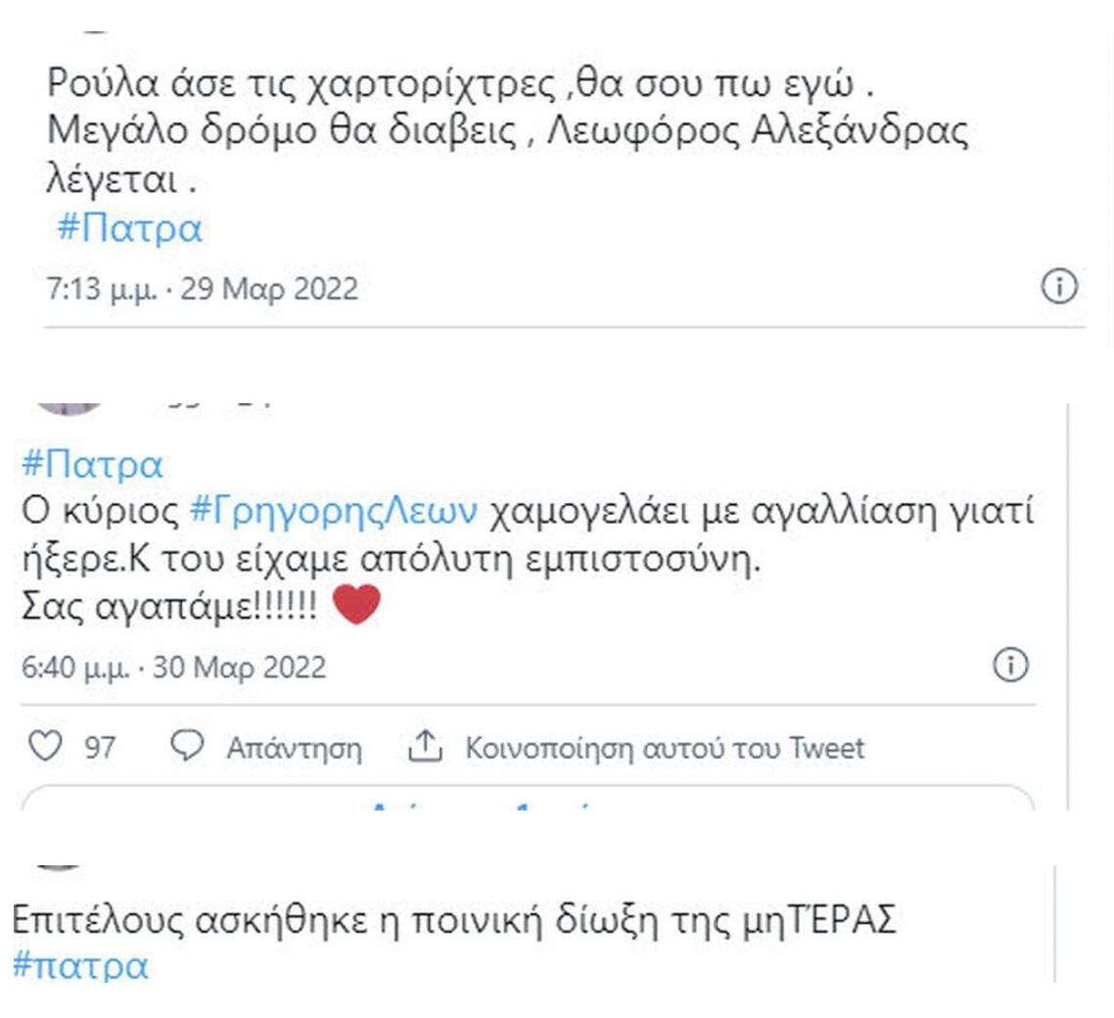Open the lowercase #πατρα hashtag in last tweet
Viewport: 1114px width, 1018px height.
80,965
